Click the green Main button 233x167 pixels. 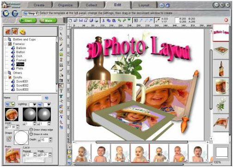tap(48, 20)
